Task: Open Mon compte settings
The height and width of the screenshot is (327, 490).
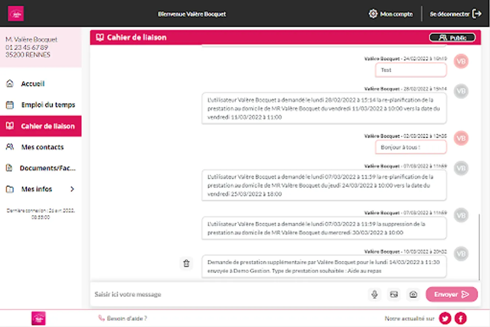Action: (x=391, y=14)
